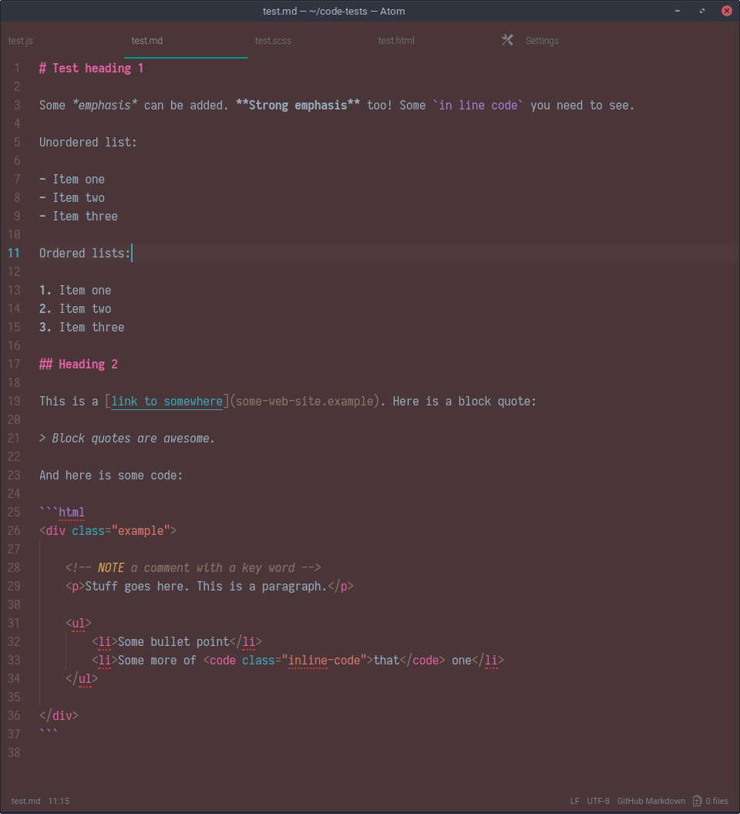Close the Atom window
Viewport: 740px width, 814px height.
click(x=726, y=11)
